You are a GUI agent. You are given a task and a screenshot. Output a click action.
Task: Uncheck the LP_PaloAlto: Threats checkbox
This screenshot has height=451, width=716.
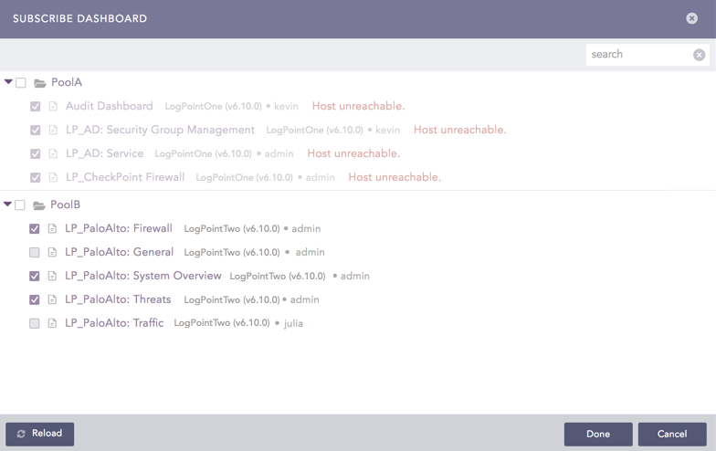click(35, 299)
